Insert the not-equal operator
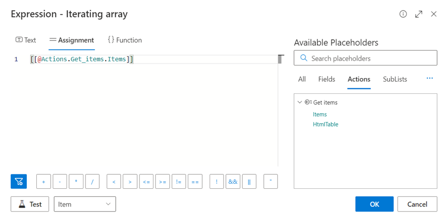448x222 pixels. [178, 182]
